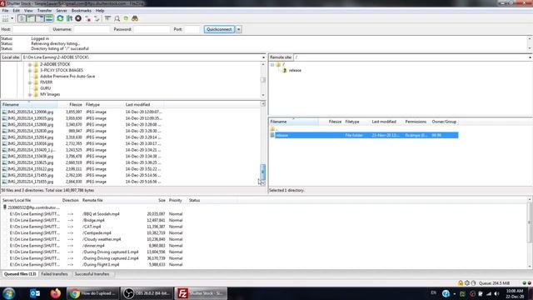Viewport: 533px width, 300px height.
Task: Open the File menu
Action: coord(5,11)
